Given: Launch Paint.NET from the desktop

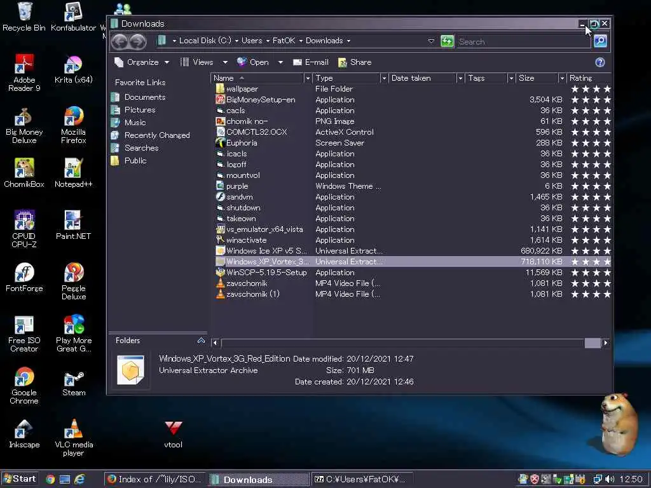Looking at the screenshot, I should tap(73, 226).
